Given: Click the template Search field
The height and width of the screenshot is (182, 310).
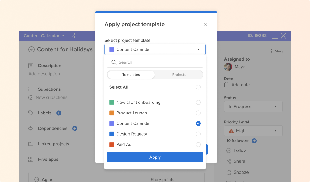Looking at the screenshot, I should [155, 62].
